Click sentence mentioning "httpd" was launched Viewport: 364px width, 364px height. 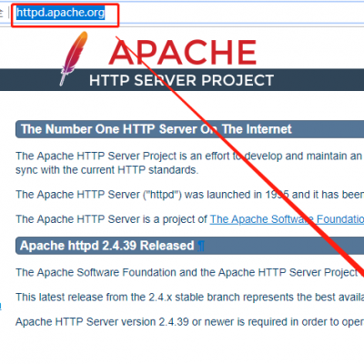point(189,195)
